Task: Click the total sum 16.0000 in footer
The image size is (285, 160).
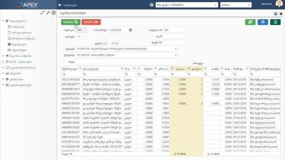Action: [x=180, y=154]
